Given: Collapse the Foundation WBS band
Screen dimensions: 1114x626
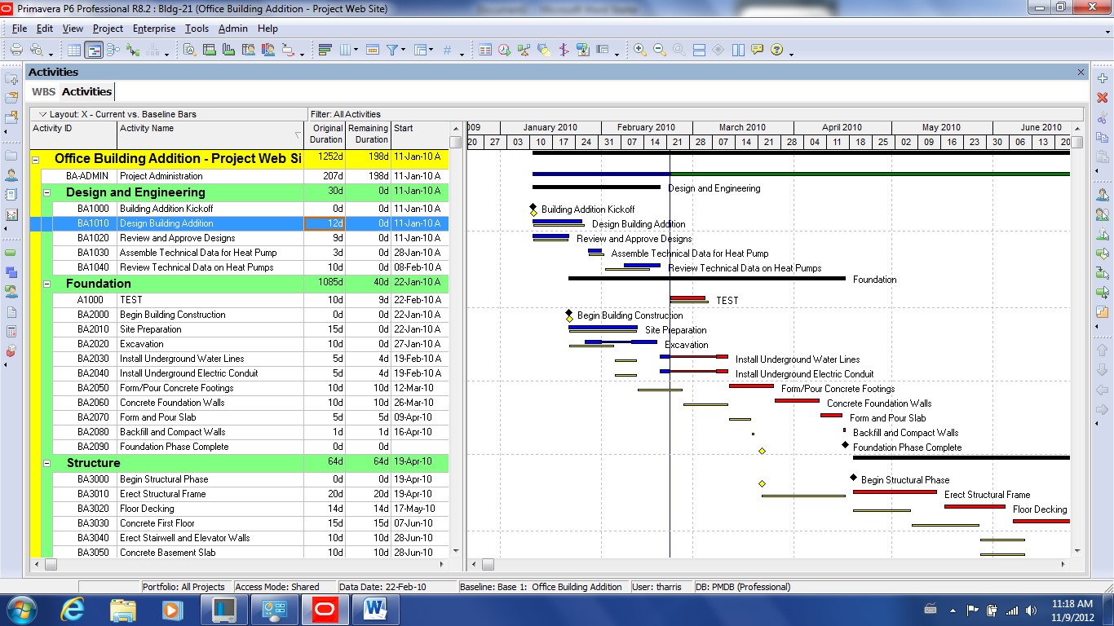Looking at the screenshot, I should tap(47, 284).
